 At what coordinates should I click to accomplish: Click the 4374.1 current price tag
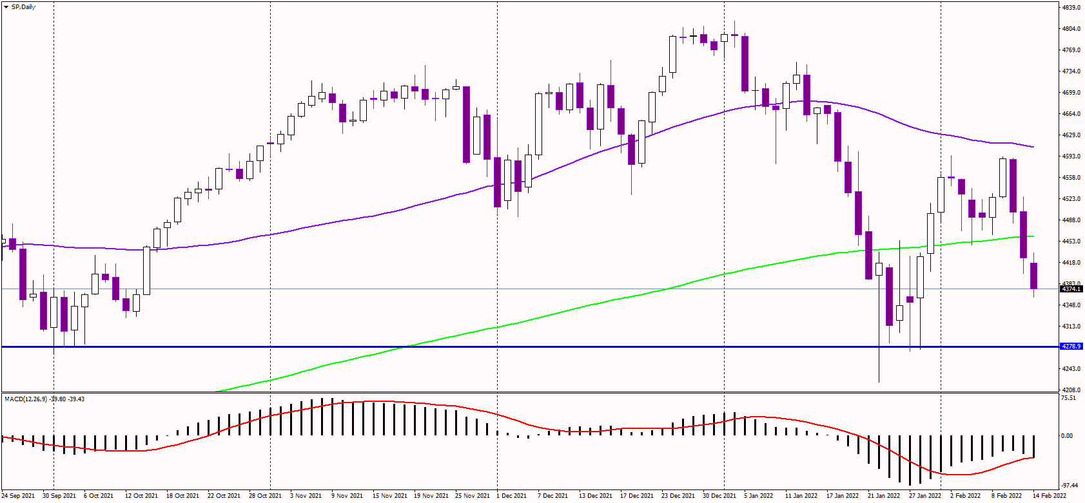[x=1071, y=289]
